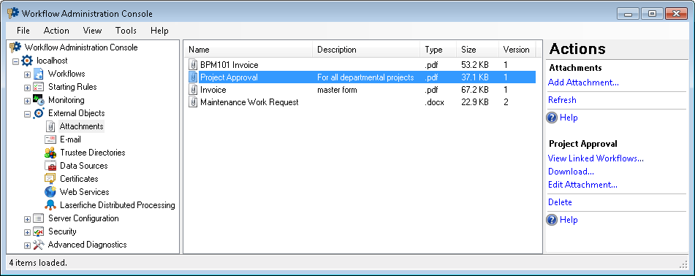Collapse the External Objects node
This screenshot has width=695, height=276.
(27, 114)
